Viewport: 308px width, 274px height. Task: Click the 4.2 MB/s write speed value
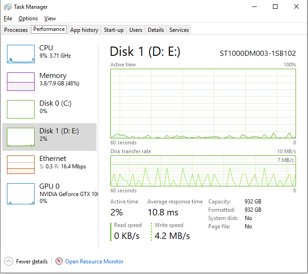point(172,236)
